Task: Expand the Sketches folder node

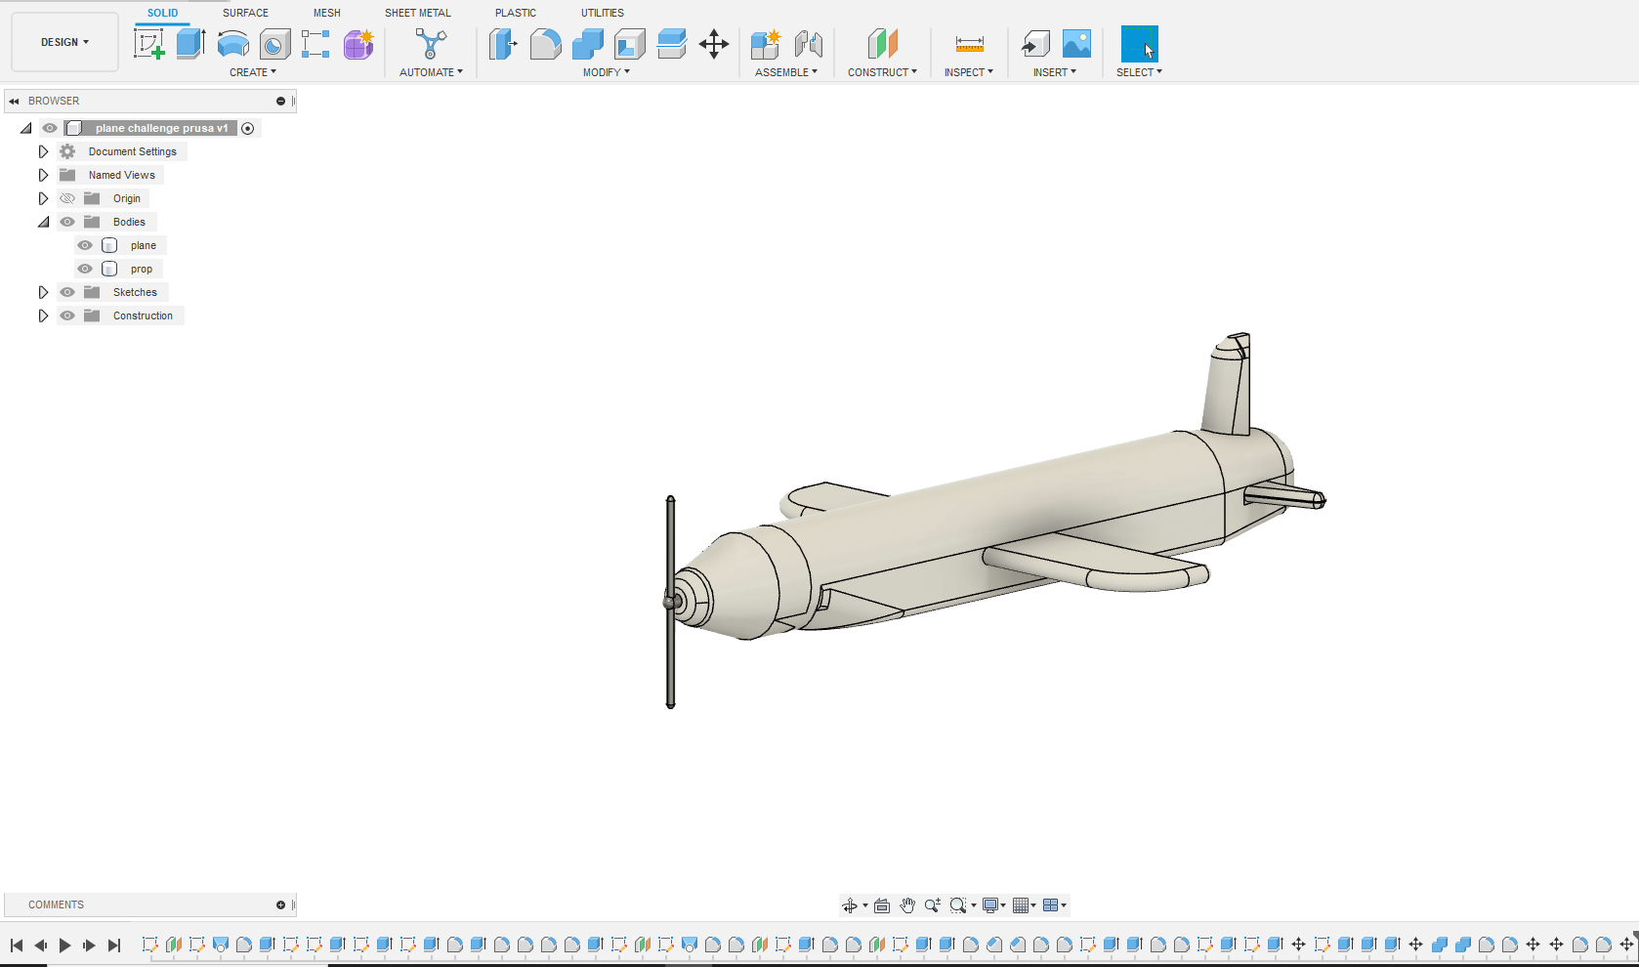Action: point(43,292)
